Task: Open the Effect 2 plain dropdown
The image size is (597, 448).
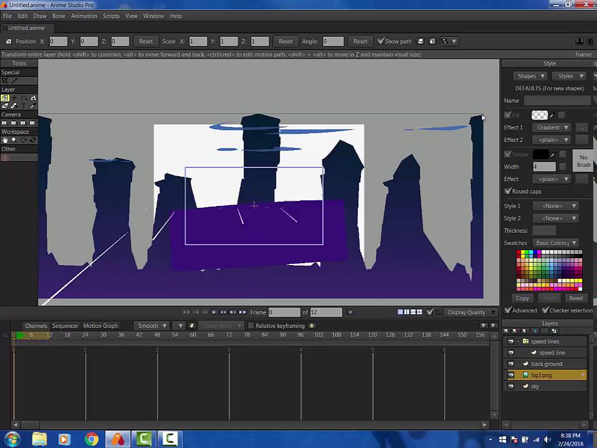Action: (x=552, y=140)
